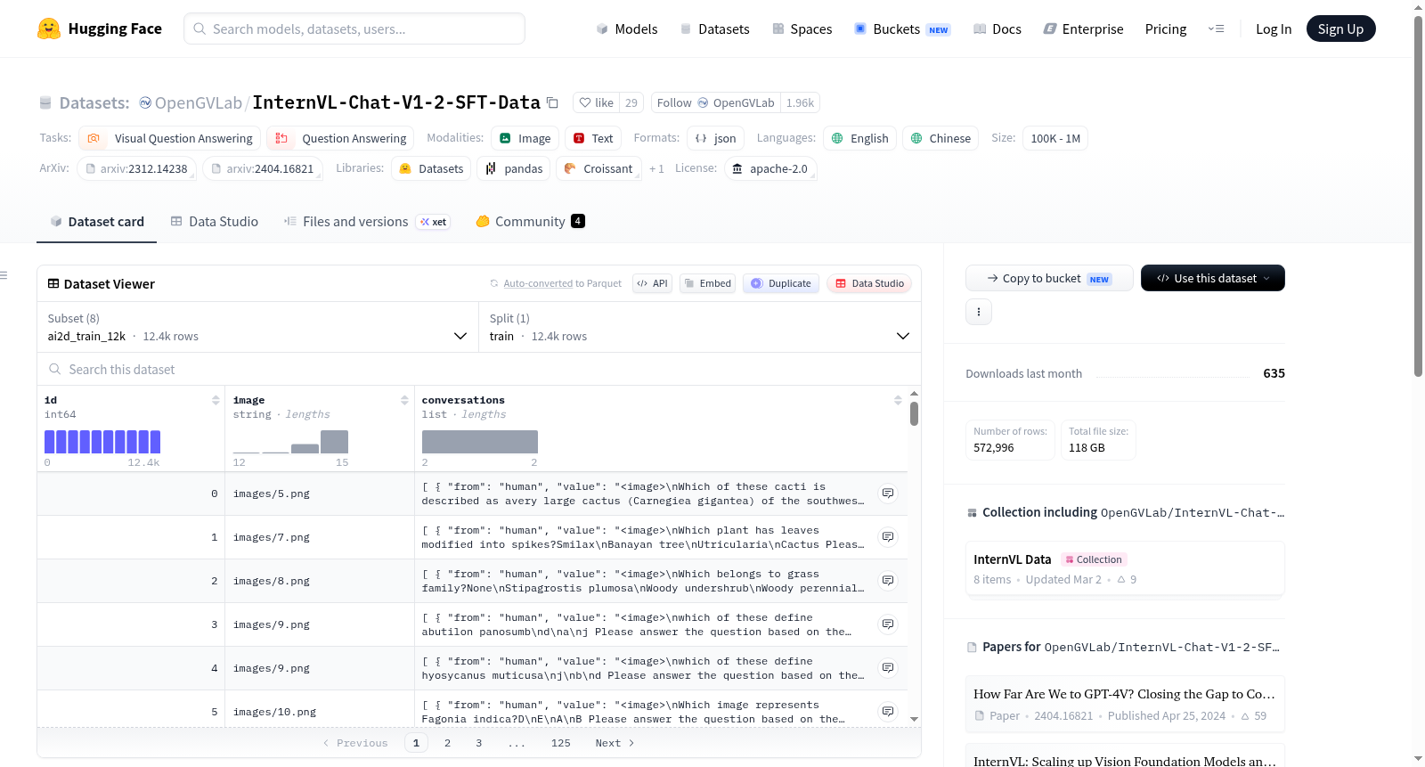Go to page 2 of viewer
Image resolution: width=1425 pixels, height=767 pixels.
(447, 743)
